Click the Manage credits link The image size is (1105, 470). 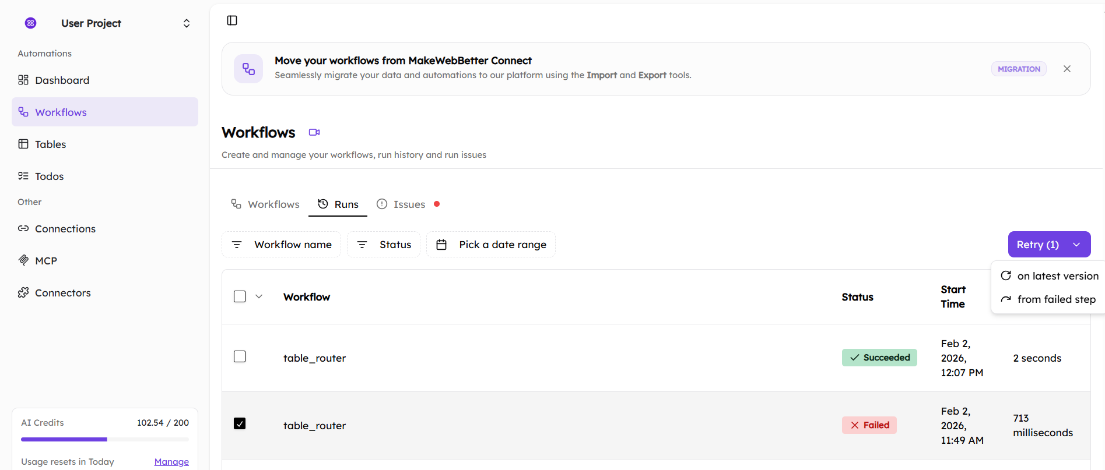click(171, 462)
